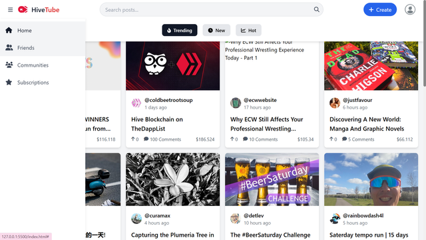Viewport: 426px width, 240px height.
Task: Switch to the New tab
Action: coord(216,30)
